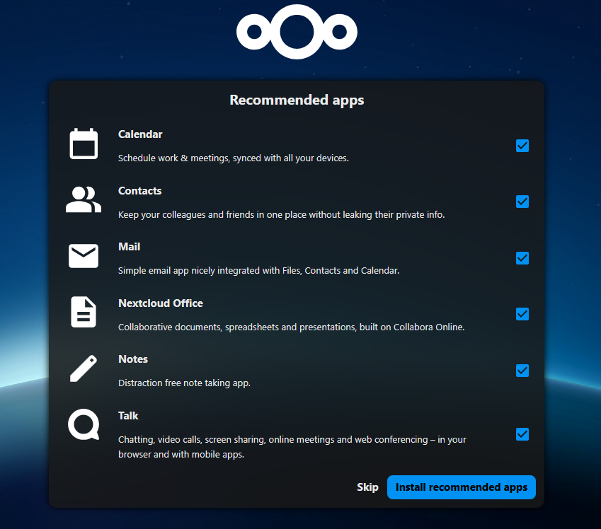This screenshot has height=529, width=601.
Task: Click 'Collaborative documents, spreadsheets' description
Action: [292, 327]
